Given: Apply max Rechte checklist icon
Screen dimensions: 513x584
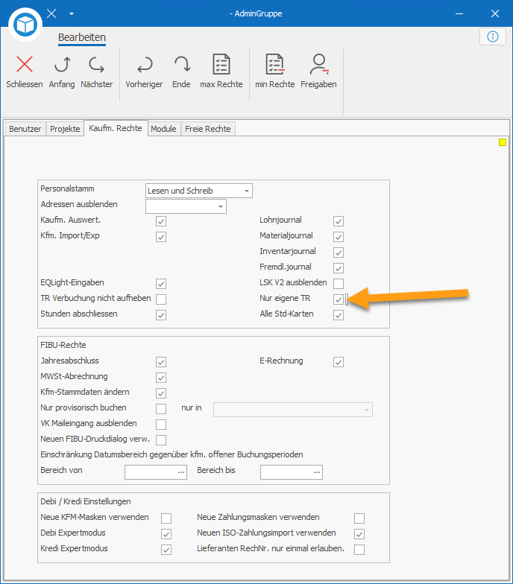Looking at the screenshot, I should click(x=221, y=64).
